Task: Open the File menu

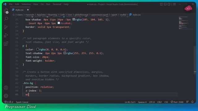Action: pos(11,4)
